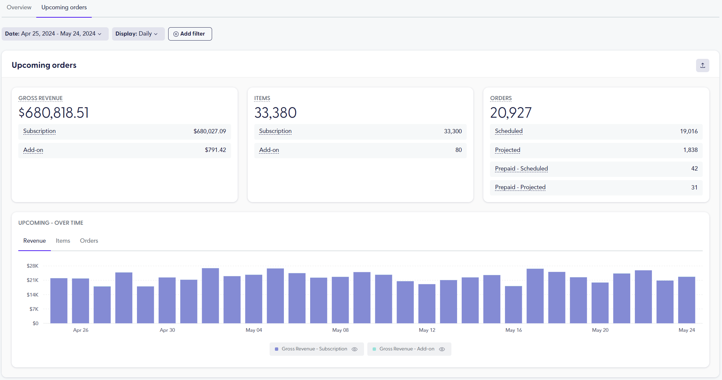Screen dimensions: 722x380
Task: Open the Date range picker
Action: tap(55, 34)
